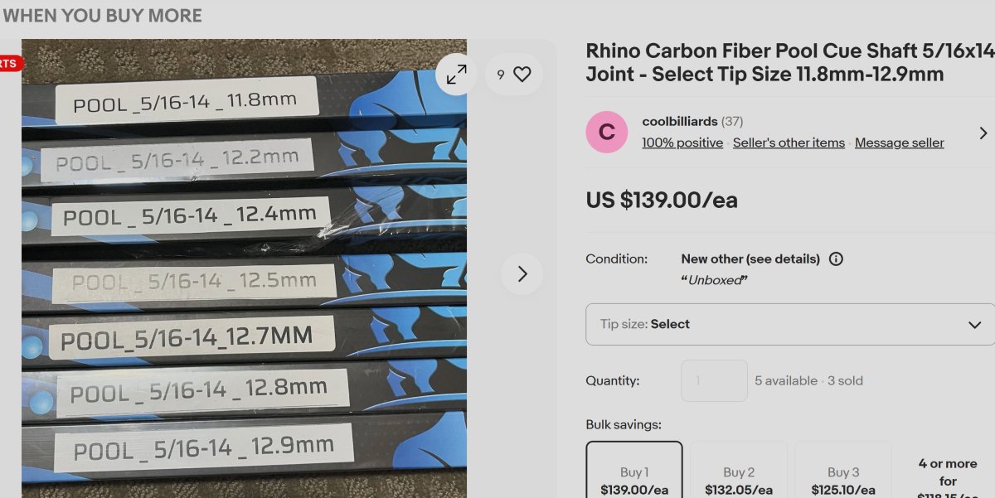995x498 pixels.
Task: Click the Quantity input field
Action: (x=714, y=380)
